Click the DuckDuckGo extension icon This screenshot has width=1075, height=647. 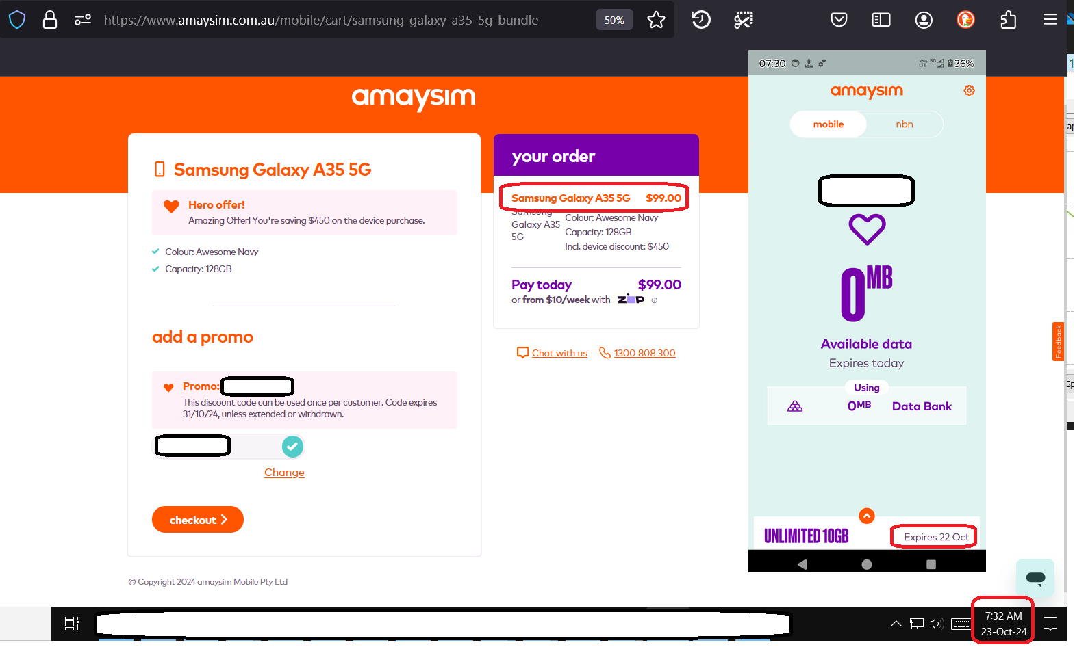click(x=965, y=20)
